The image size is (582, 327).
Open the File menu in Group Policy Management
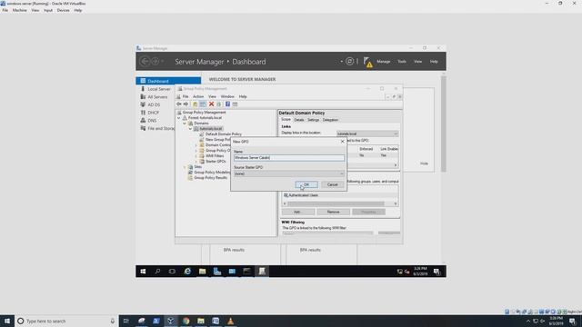click(x=186, y=97)
